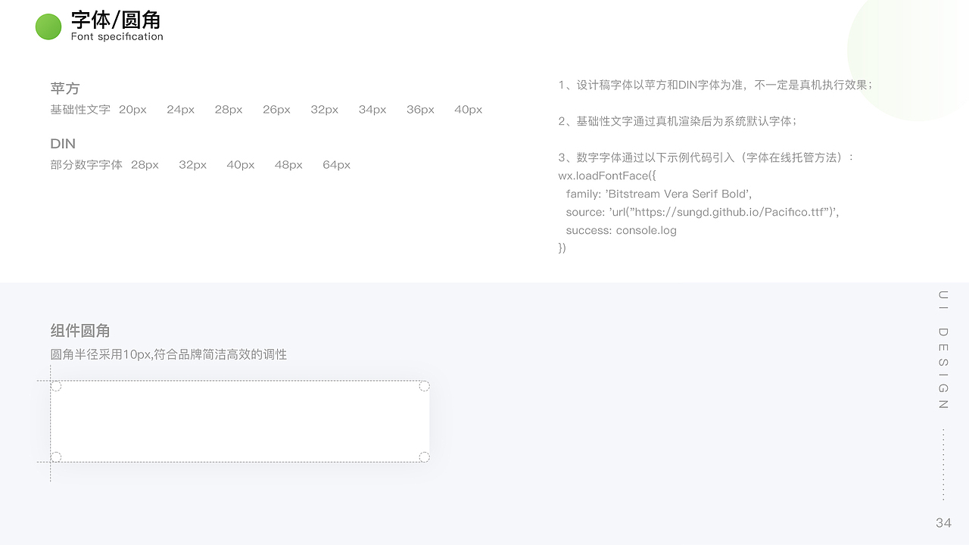Select the 苹方 font heading

[65, 89]
